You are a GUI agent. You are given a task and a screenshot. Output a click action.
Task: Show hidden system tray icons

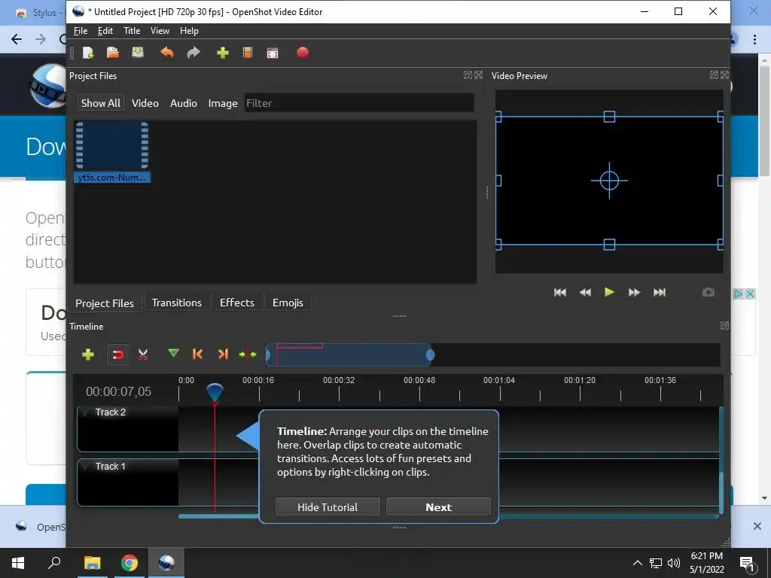click(637, 563)
